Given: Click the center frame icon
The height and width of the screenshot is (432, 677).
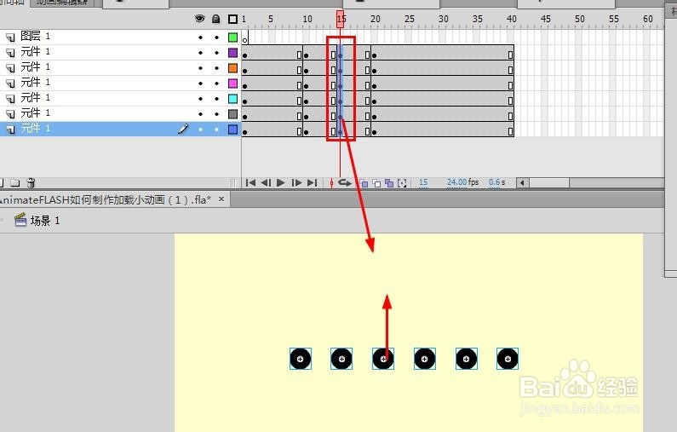Looking at the screenshot, I should pyautogui.click(x=331, y=183).
